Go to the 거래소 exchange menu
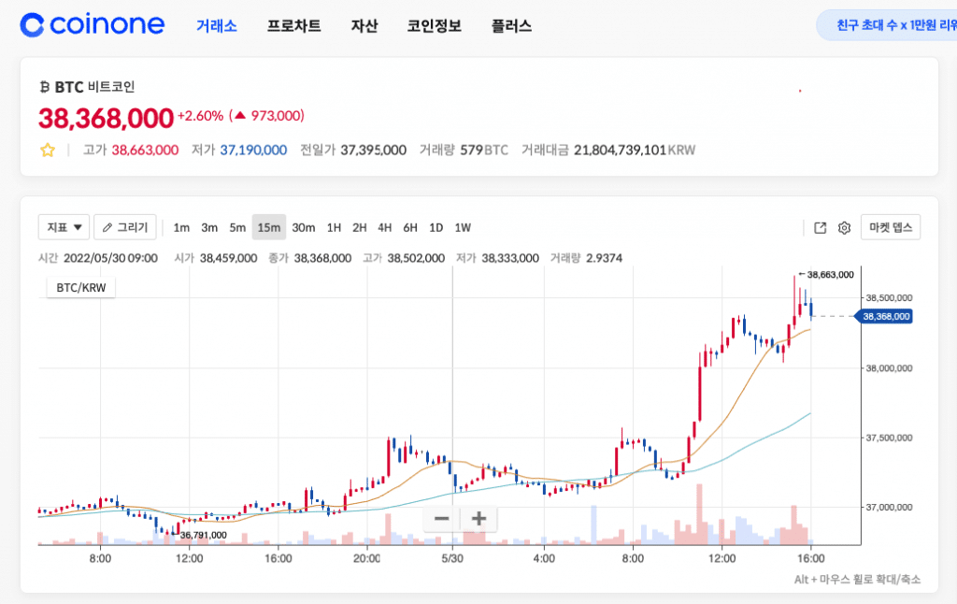 click(x=217, y=25)
